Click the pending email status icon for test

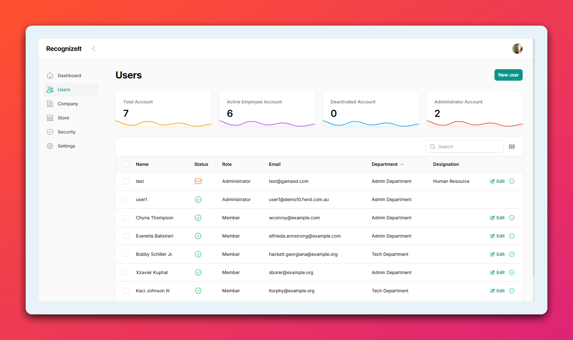198,181
